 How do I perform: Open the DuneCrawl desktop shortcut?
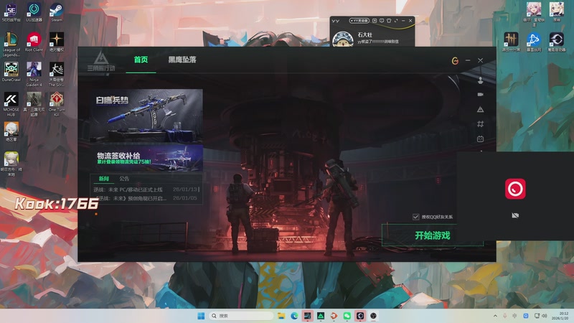tap(11, 72)
